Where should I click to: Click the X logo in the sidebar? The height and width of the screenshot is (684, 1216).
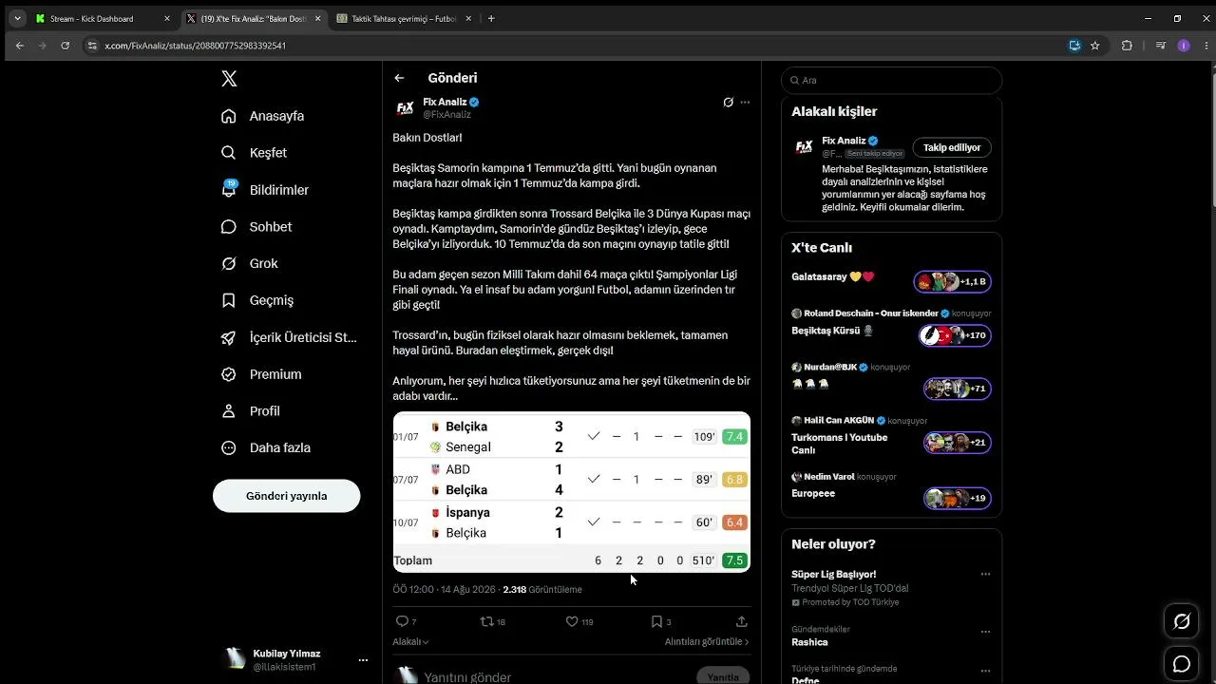229,79
